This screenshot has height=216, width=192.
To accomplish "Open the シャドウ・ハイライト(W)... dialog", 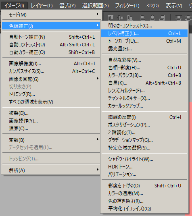I will tap(144, 159).
